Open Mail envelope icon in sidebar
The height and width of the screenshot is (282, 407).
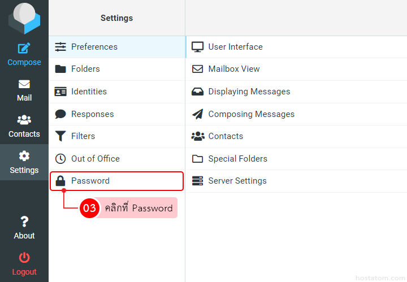coord(24,84)
